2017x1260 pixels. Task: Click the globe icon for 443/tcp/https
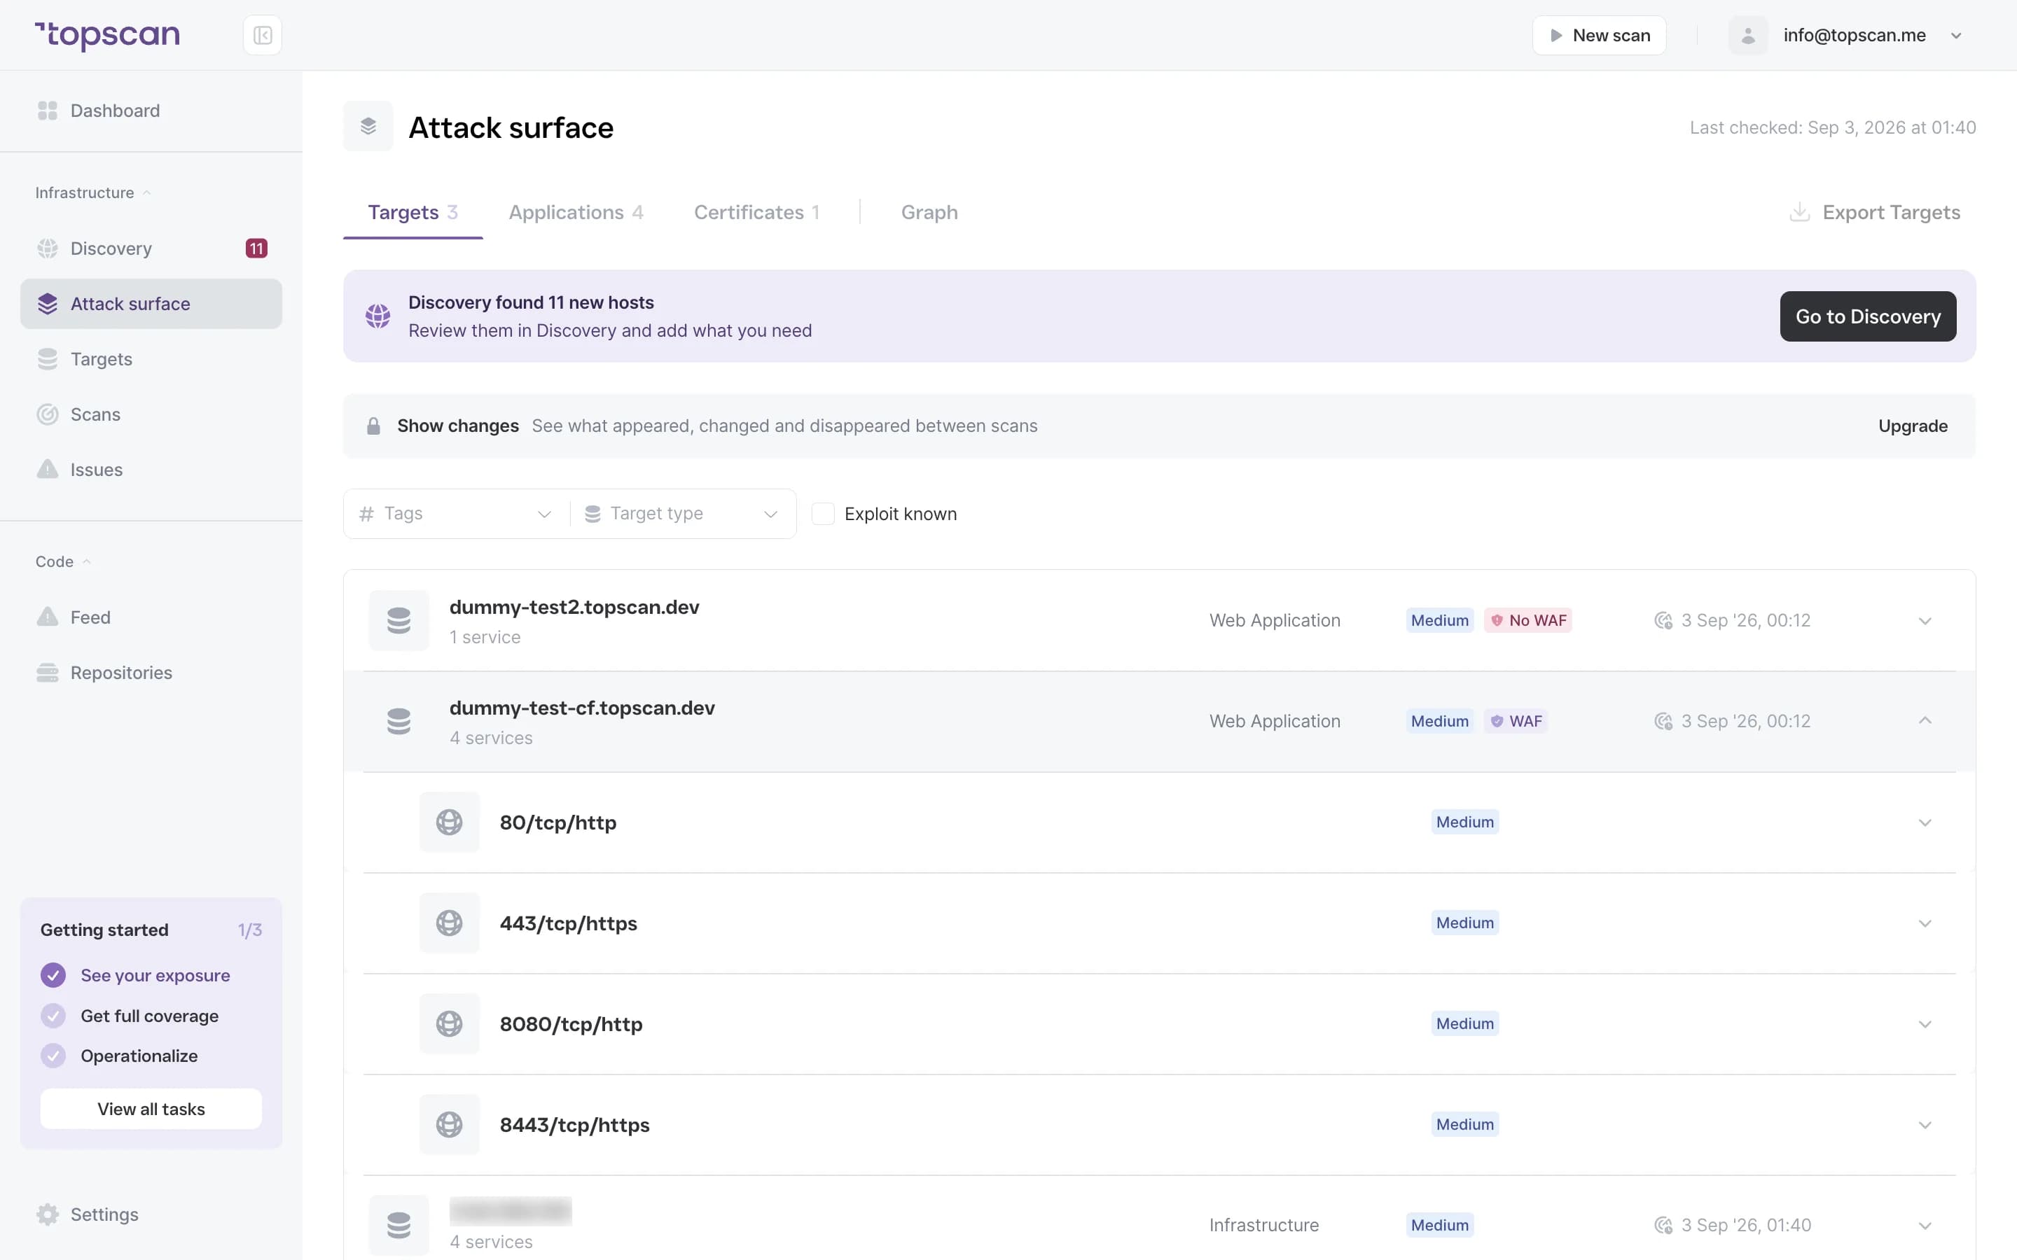point(449,923)
